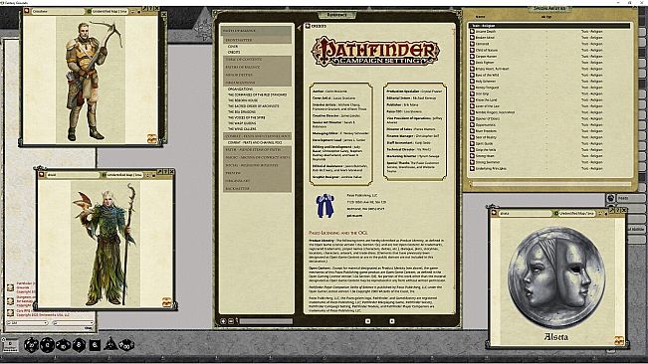Click the Pathfinder Campaign Setting logo
The width and height of the screenshot is (648, 364).
[375, 51]
